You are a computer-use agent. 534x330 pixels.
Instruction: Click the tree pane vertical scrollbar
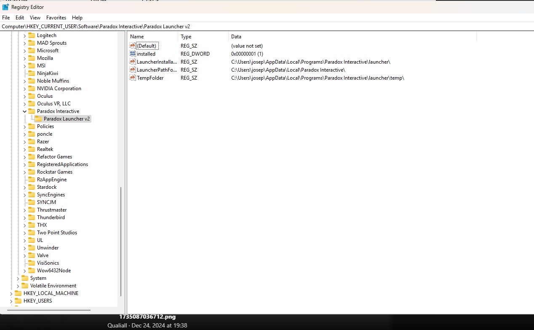[x=121, y=241]
